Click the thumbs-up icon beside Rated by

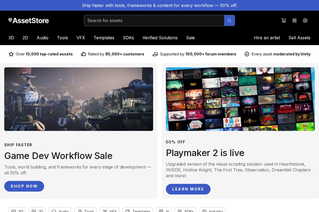[x=83, y=54]
